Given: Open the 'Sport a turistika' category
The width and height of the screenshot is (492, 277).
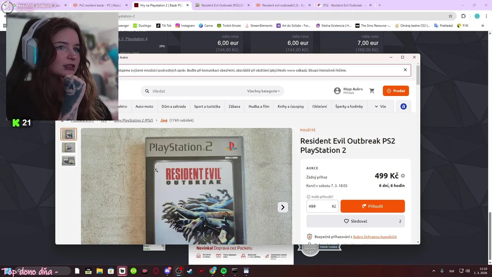Looking at the screenshot, I should click(x=207, y=107).
